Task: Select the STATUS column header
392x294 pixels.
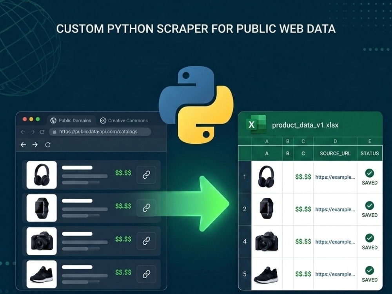Action: 370,153
